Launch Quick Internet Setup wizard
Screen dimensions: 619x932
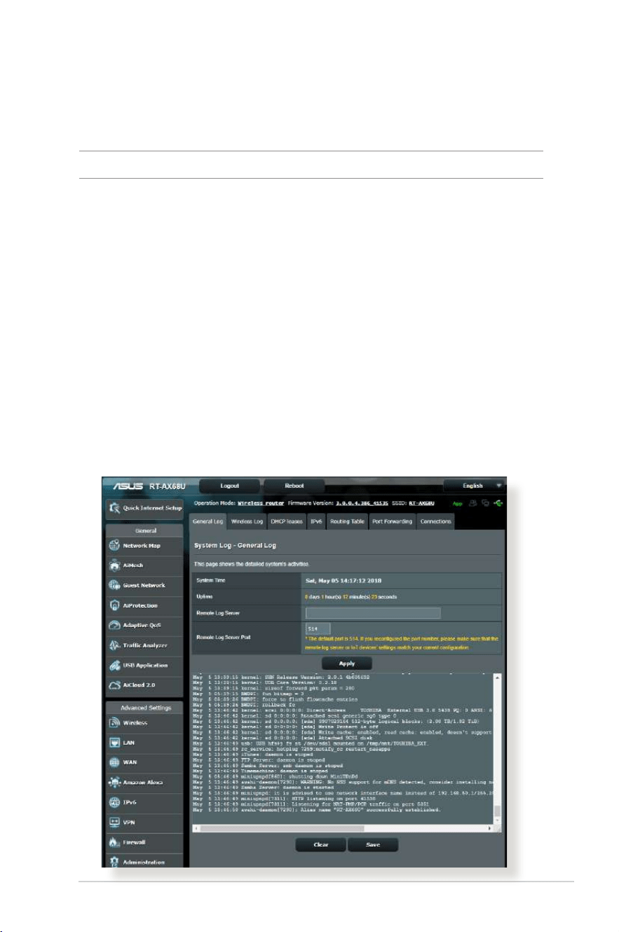pyautogui.click(x=144, y=507)
